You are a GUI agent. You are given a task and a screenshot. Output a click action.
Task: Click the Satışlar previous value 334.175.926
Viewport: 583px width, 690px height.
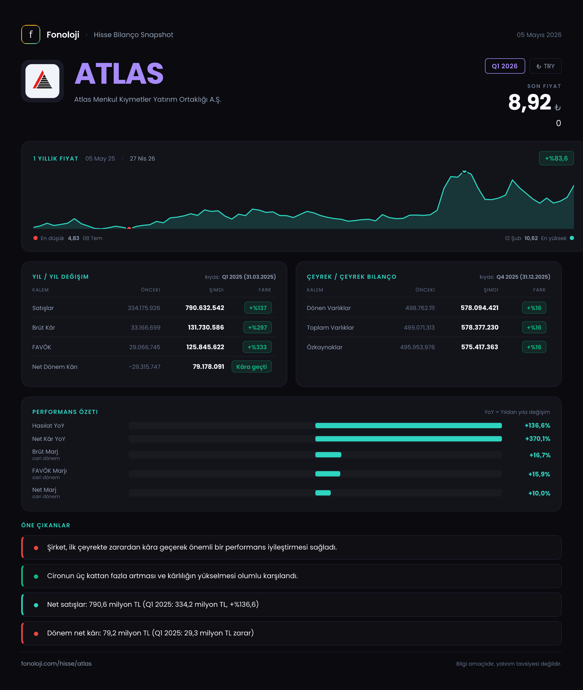pos(144,308)
